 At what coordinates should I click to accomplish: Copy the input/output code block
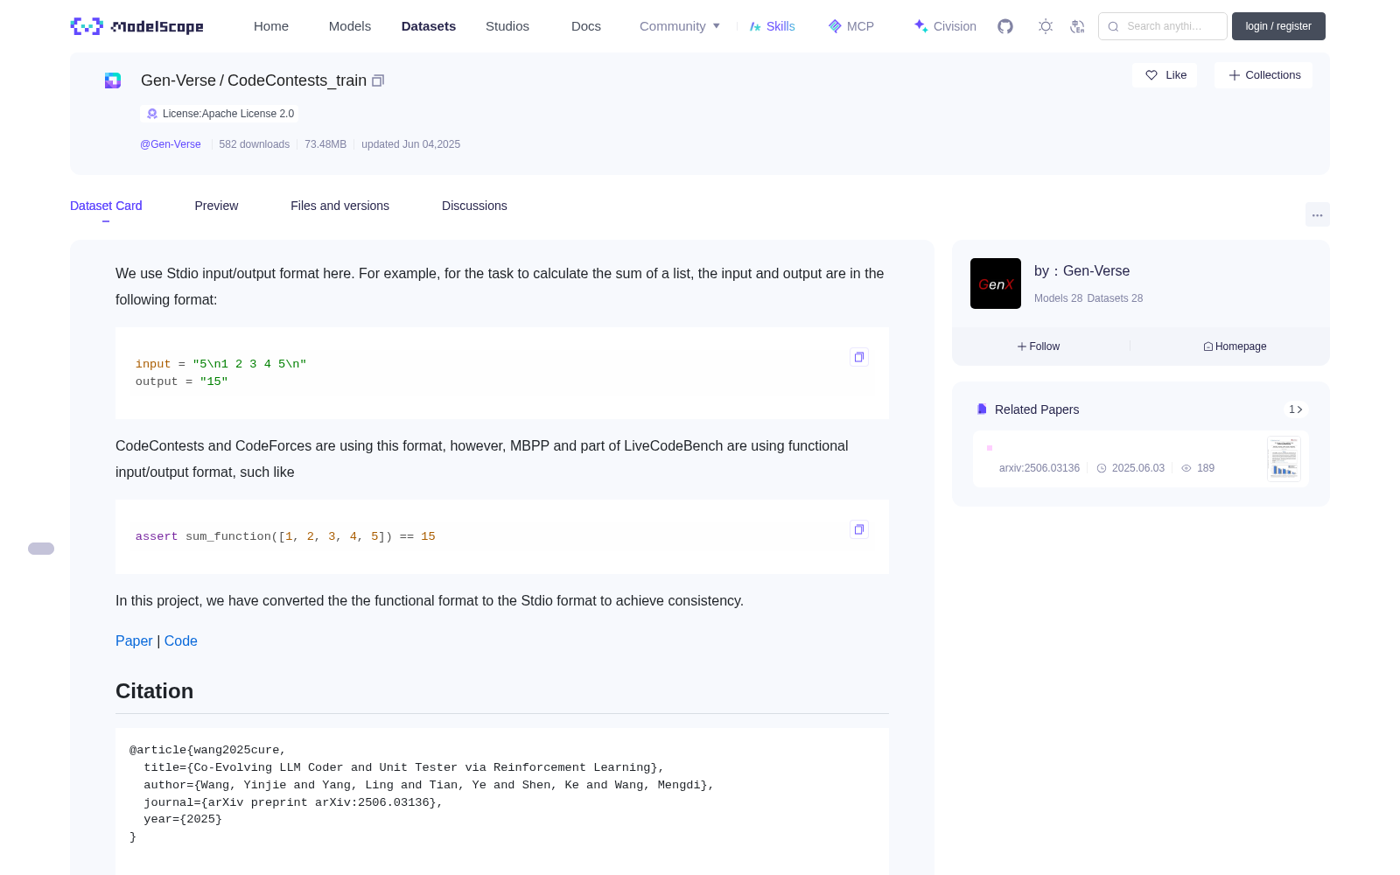click(859, 357)
